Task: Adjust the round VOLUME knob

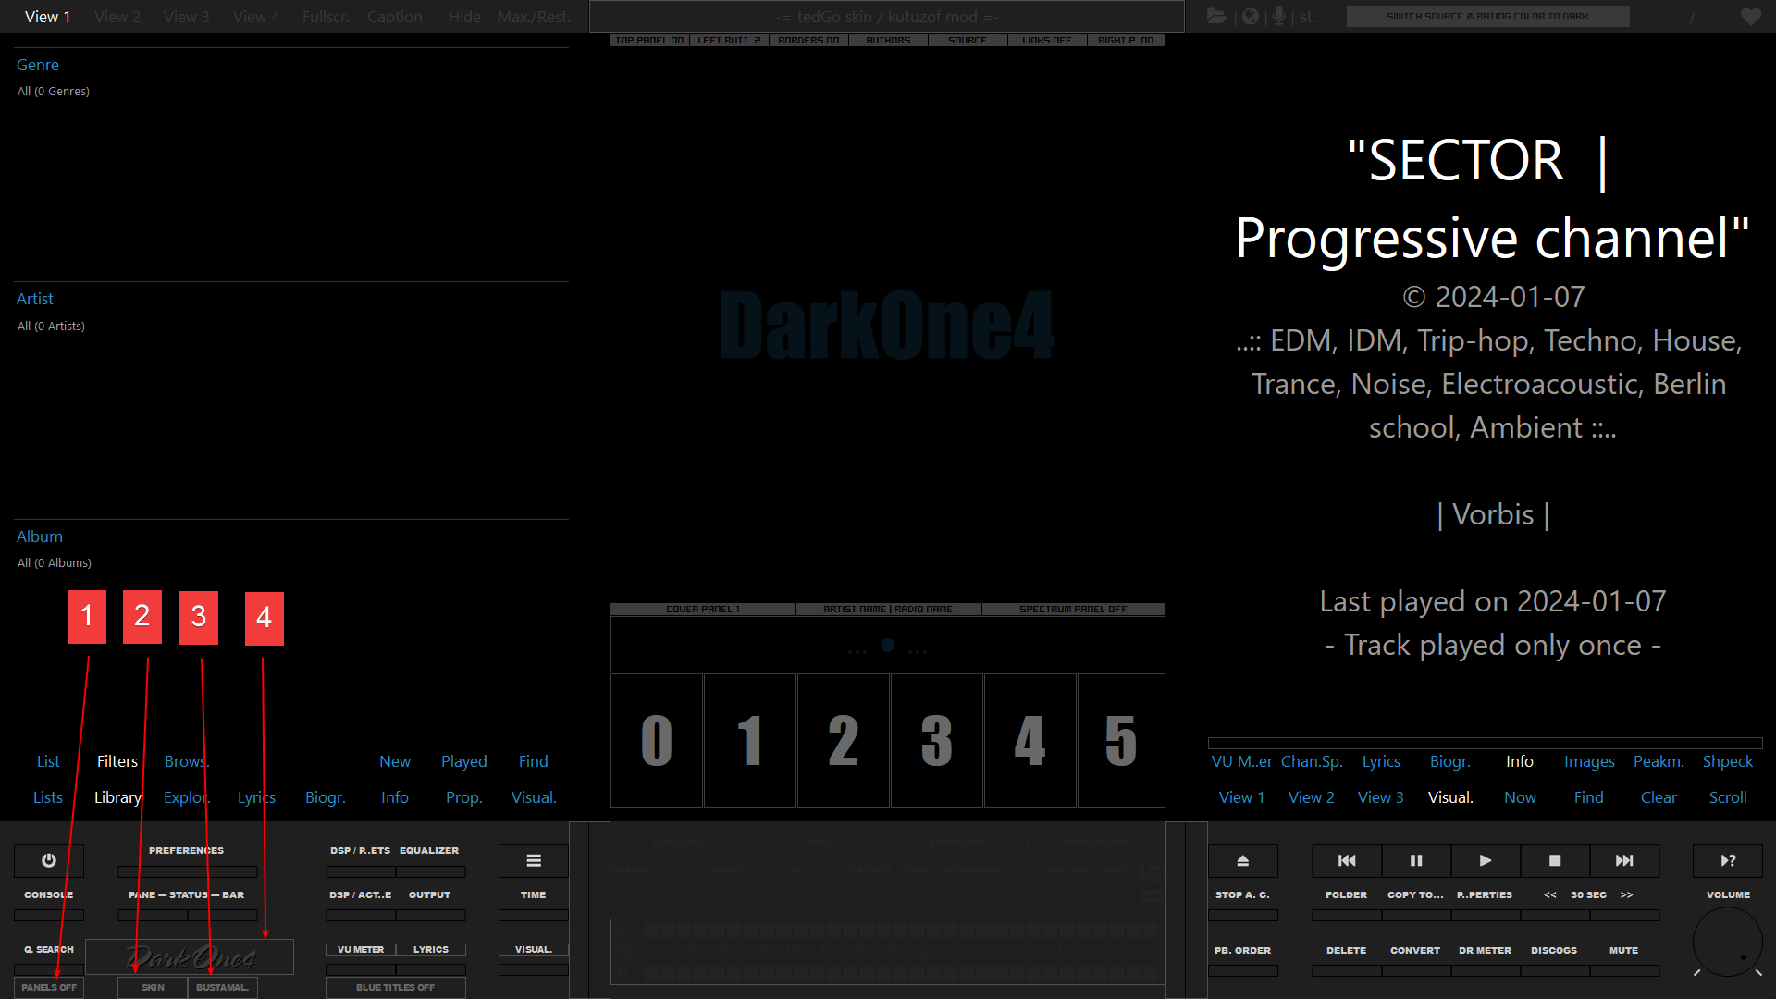Action: coord(1728,942)
